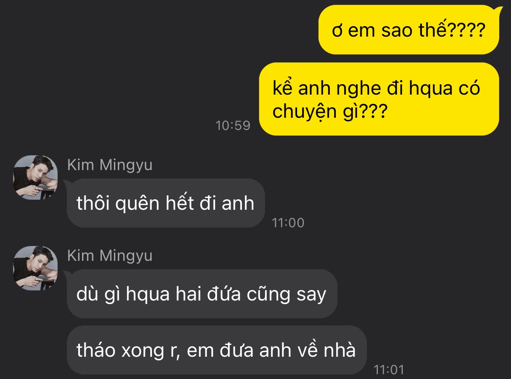Click the word 'say' in gray message

[x=311, y=295]
